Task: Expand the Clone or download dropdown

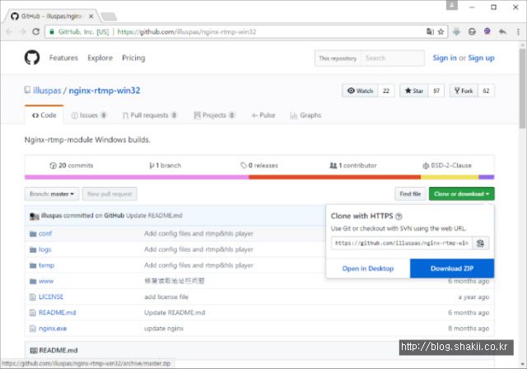Action: (x=461, y=194)
